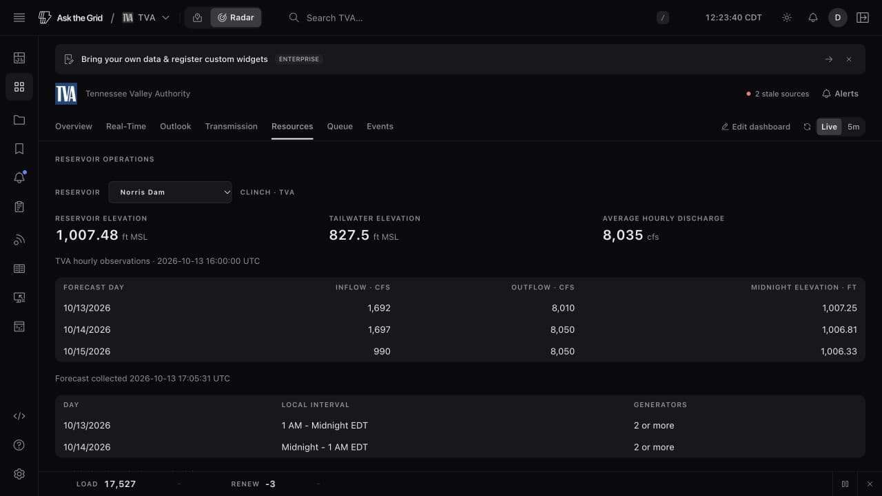Open the bookmark icon in sidebar

point(19,149)
